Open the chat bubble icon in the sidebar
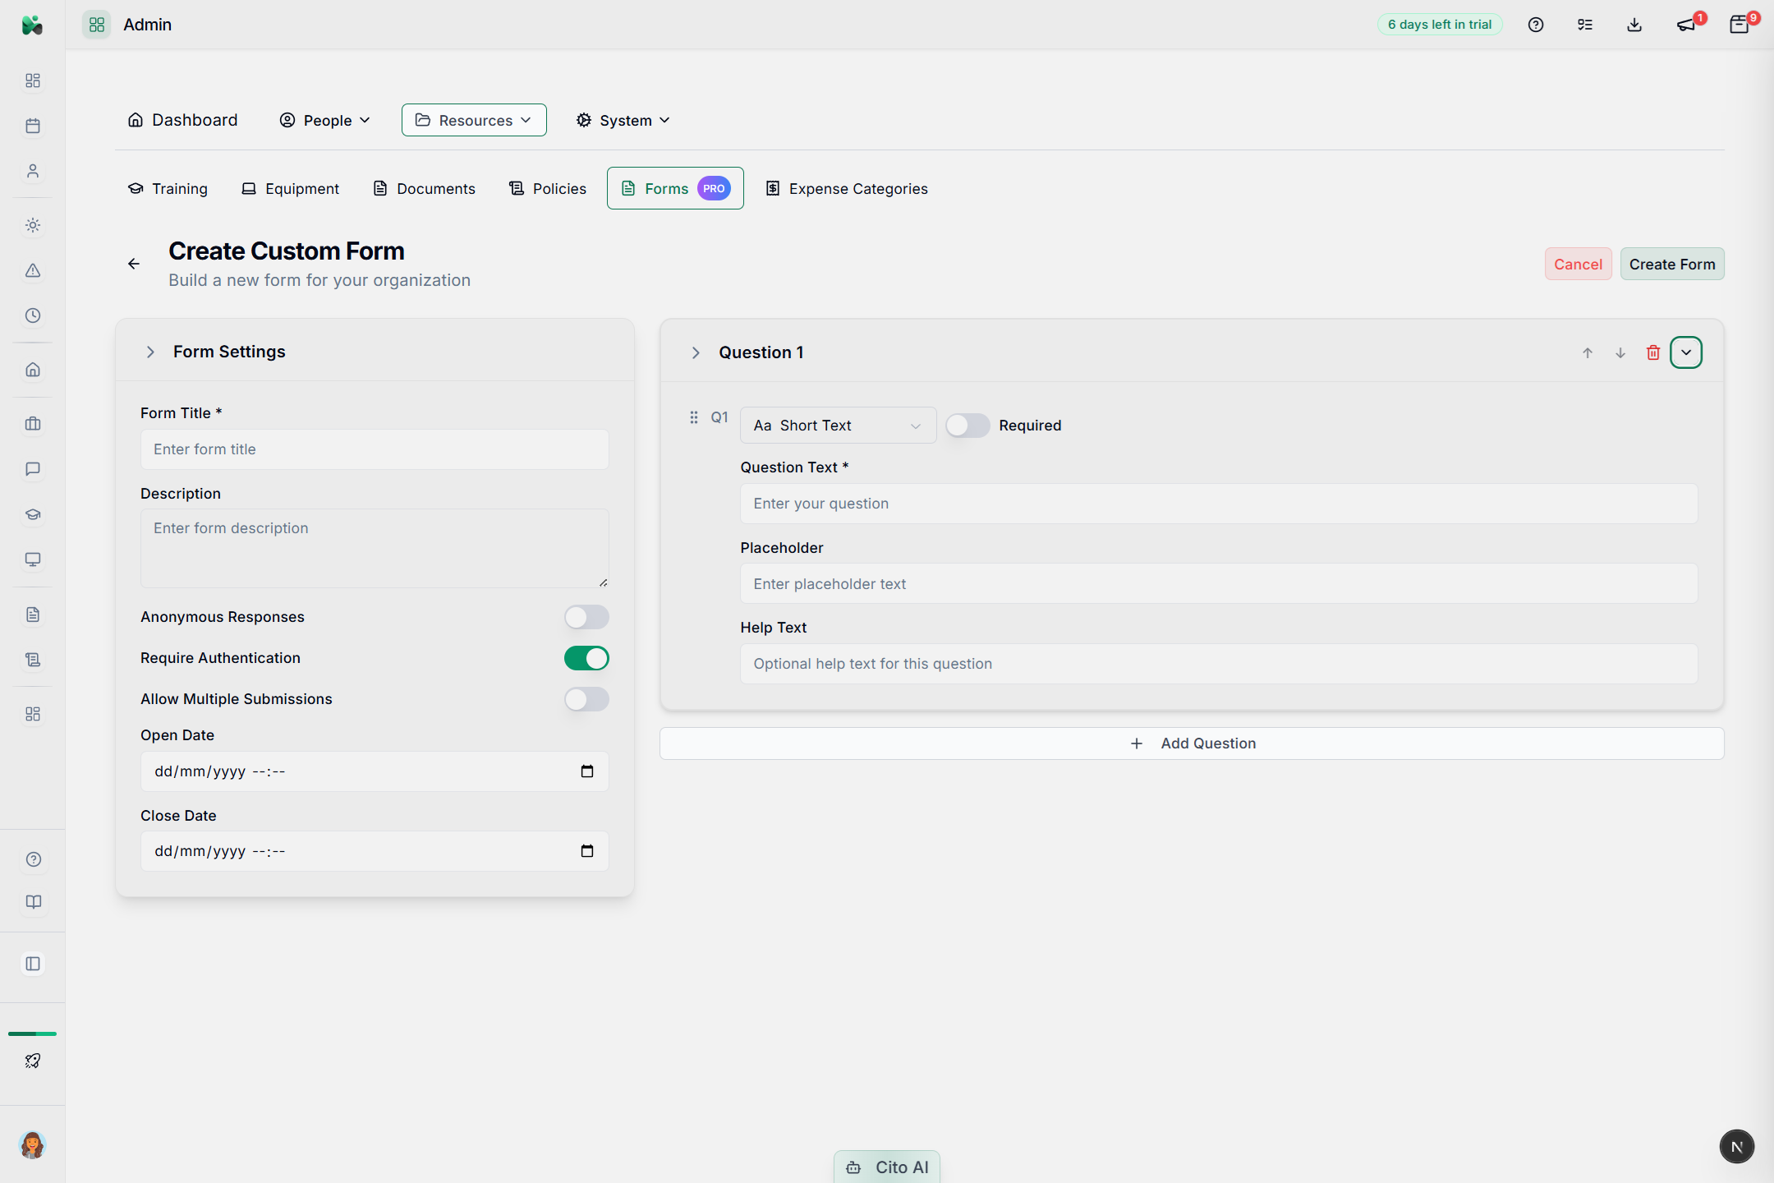 tap(33, 469)
